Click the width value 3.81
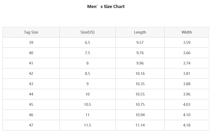The image size is (214, 133). (187, 74)
